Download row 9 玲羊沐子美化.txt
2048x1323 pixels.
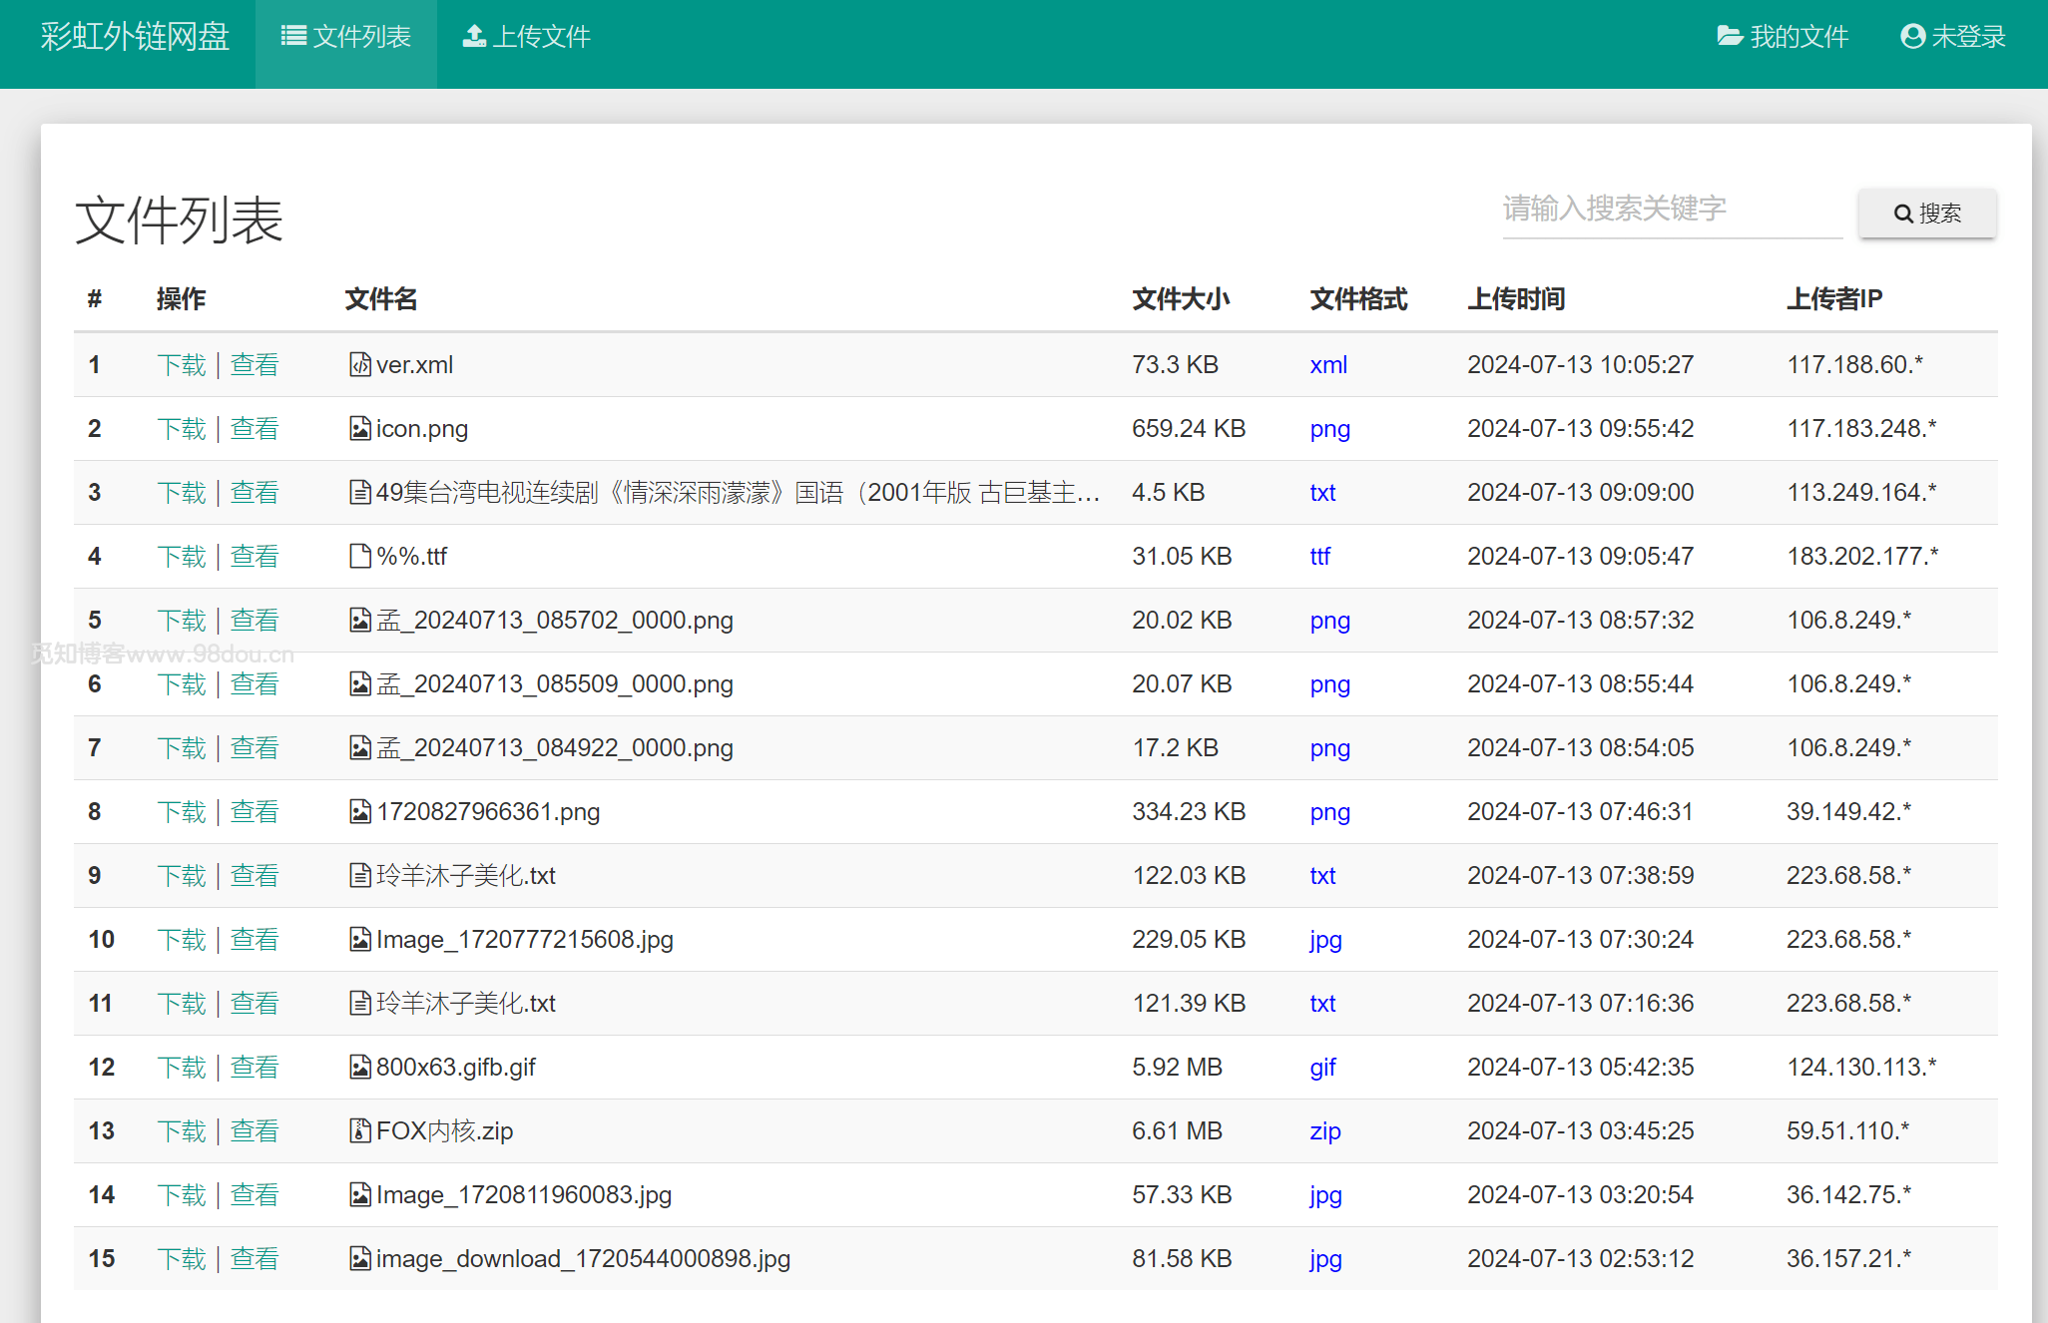click(x=182, y=876)
